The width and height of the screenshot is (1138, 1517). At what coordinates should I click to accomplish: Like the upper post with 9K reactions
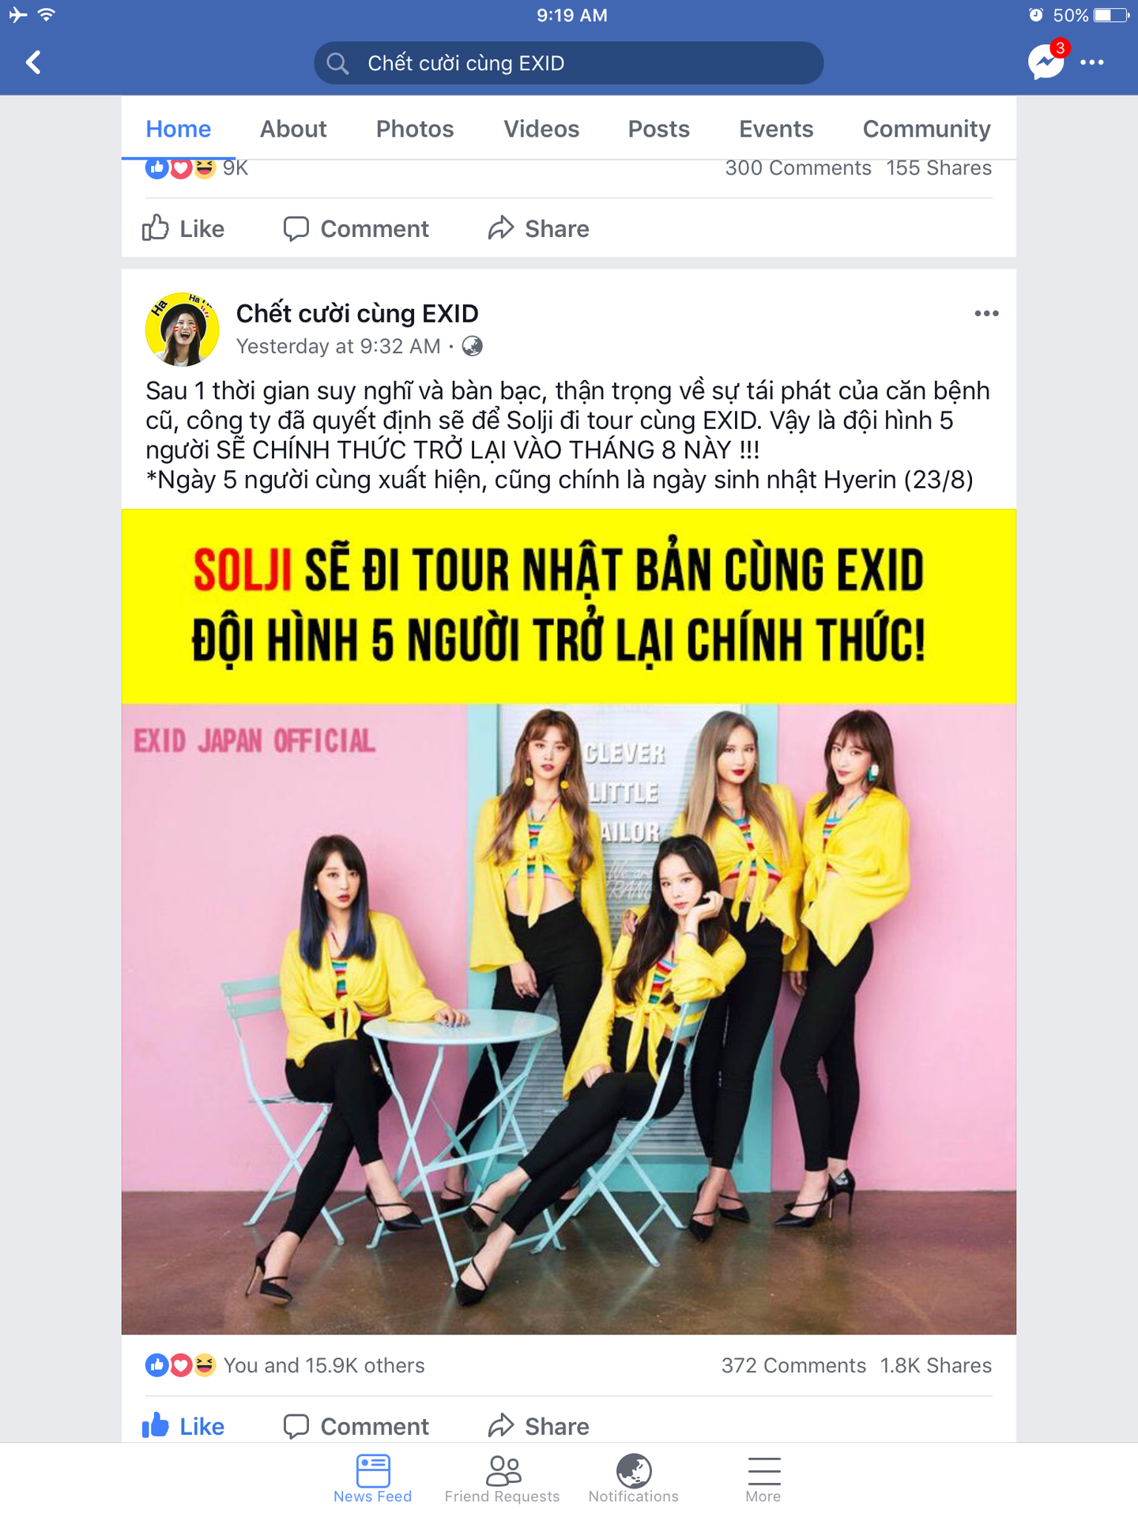pos(183,228)
